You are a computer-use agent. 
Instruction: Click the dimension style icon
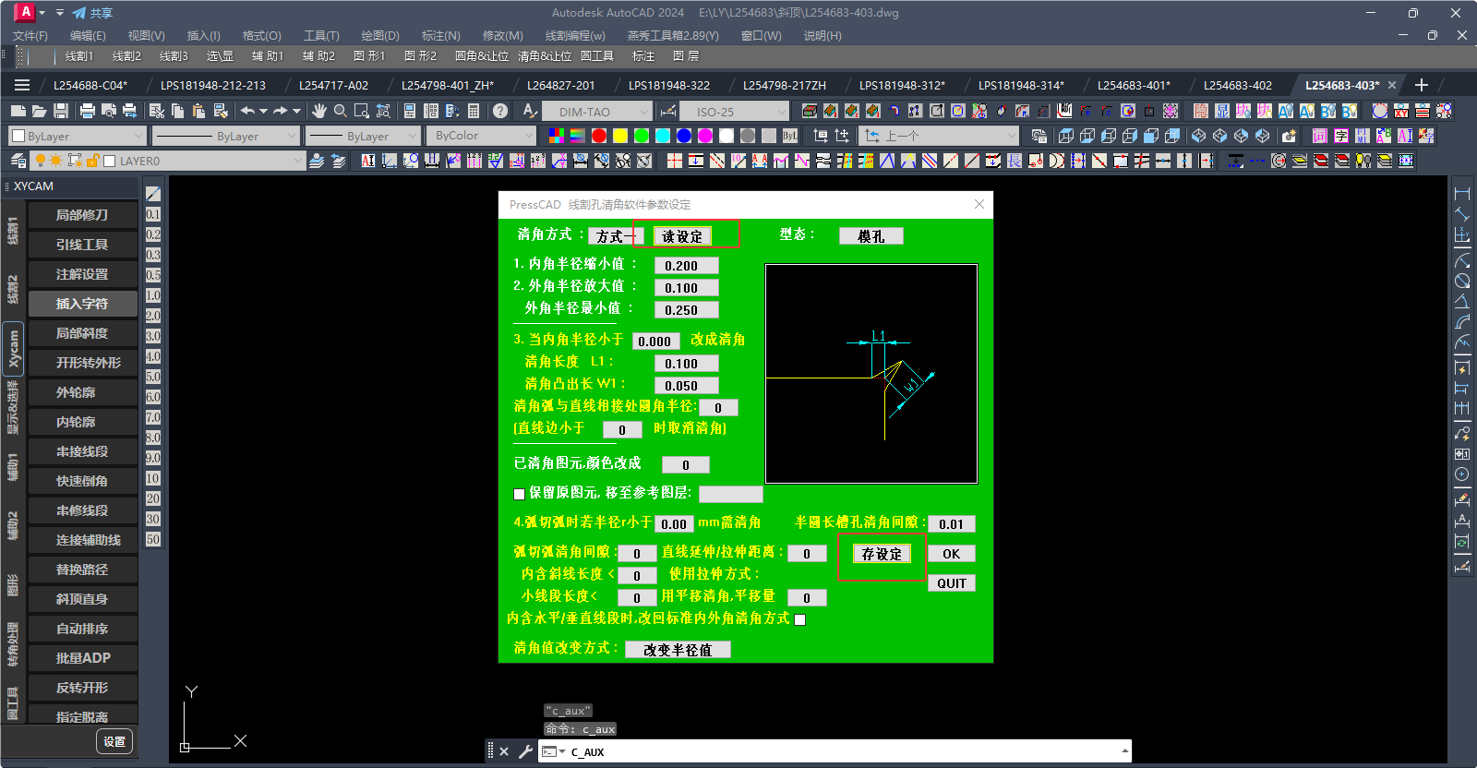tap(668, 111)
